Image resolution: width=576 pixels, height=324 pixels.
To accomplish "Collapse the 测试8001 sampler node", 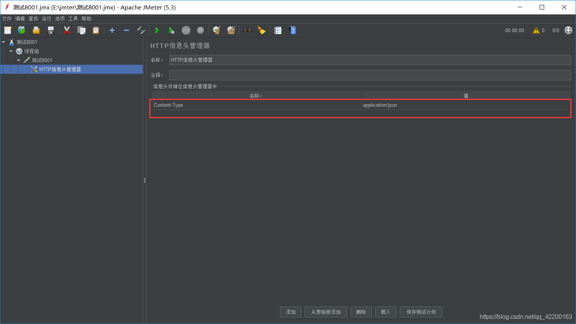I will point(19,60).
